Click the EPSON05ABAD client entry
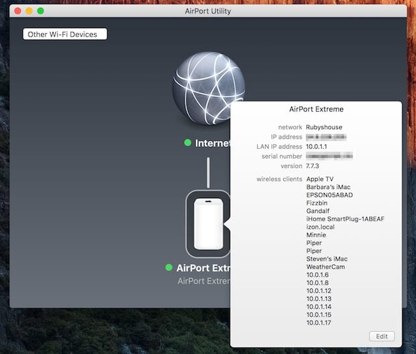Screen dimensions: 416x354 [x=329, y=195]
